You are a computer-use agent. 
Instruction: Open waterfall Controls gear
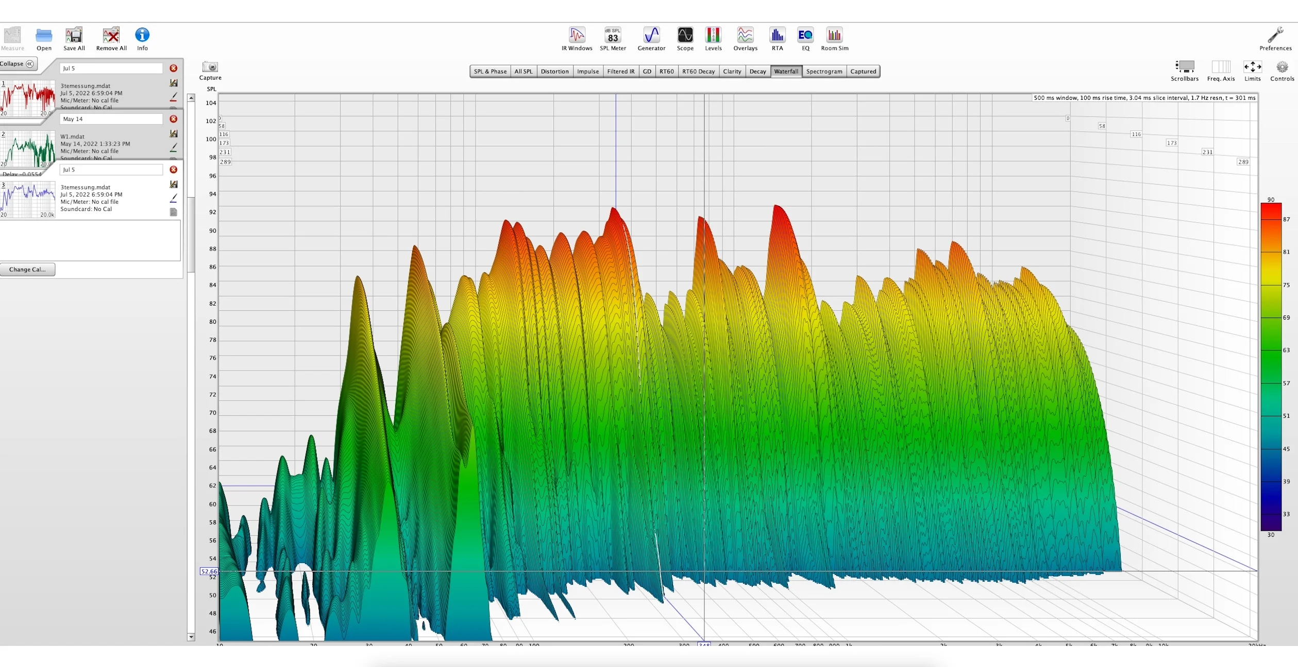1282,71
